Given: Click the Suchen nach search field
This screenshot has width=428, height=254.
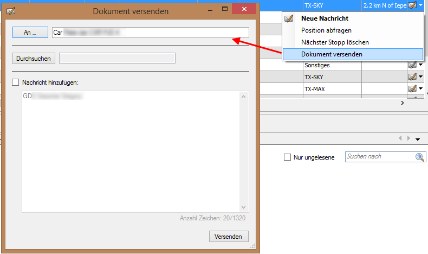Looking at the screenshot, I should coord(379,157).
